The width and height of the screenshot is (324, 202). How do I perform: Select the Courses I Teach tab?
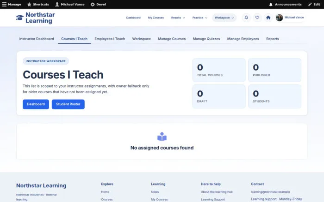tap(74, 39)
